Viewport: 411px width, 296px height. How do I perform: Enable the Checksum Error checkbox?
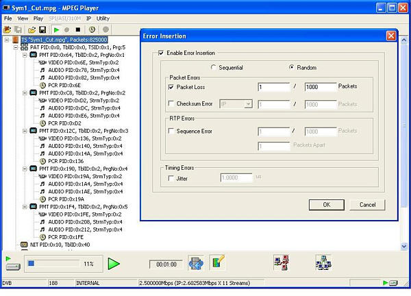(172, 103)
